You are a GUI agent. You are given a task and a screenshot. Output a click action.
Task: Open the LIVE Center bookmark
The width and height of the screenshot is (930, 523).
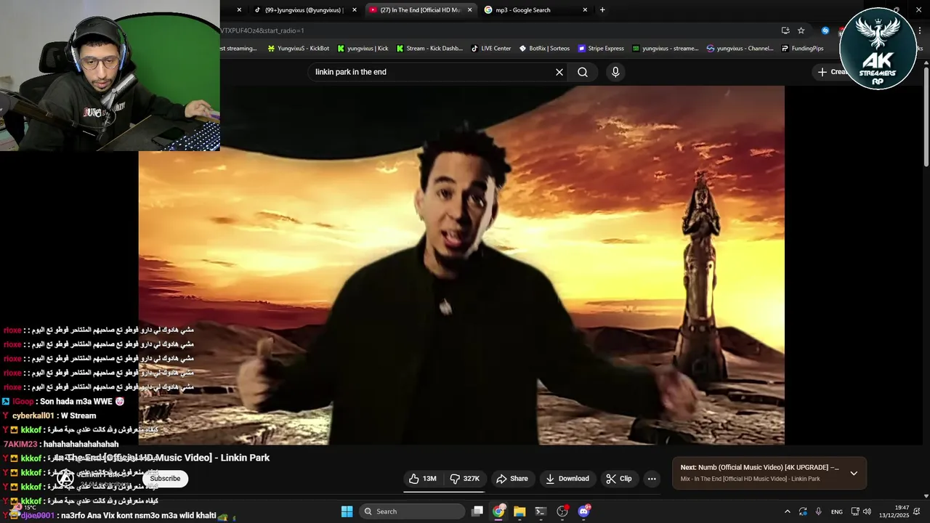point(491,49)
